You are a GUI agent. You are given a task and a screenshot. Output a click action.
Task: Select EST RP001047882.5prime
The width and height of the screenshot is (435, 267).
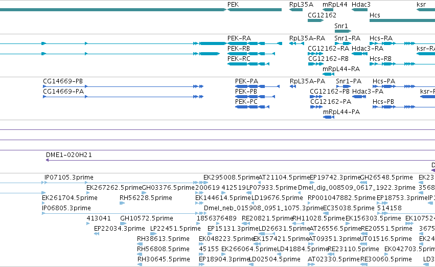tap(341, 198)
